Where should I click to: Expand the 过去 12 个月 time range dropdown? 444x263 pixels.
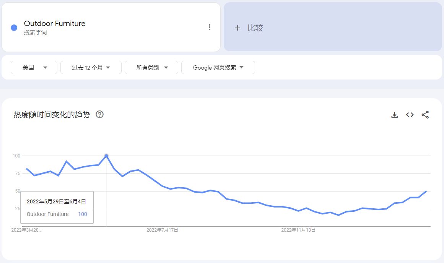coord(91,67)
